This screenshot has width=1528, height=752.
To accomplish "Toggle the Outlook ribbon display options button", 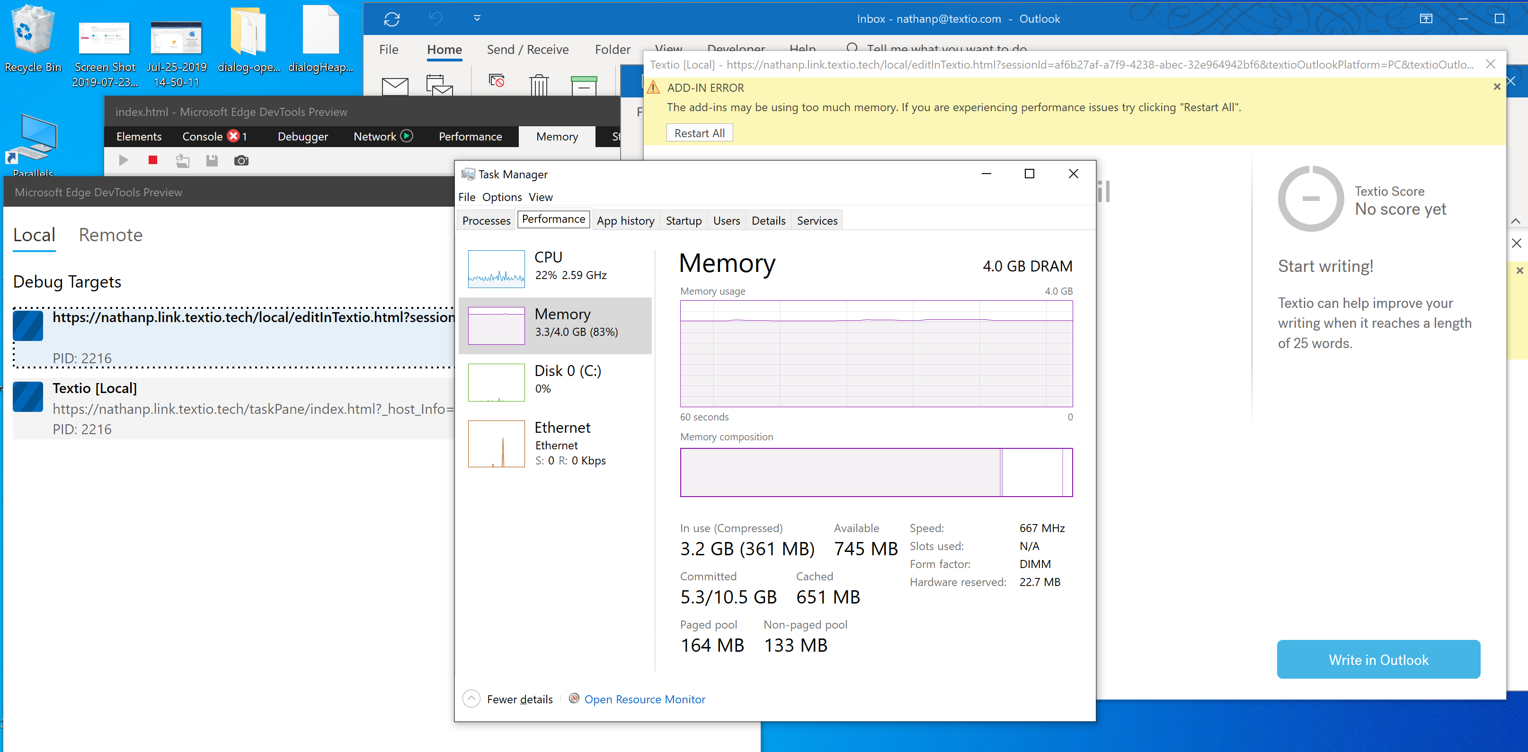I will click(x=1426, y=19).
